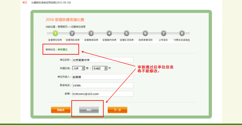Jump to step 8 circle 付费及完成报名
This screenshot has width=242, height=125.
coord(182,34)
